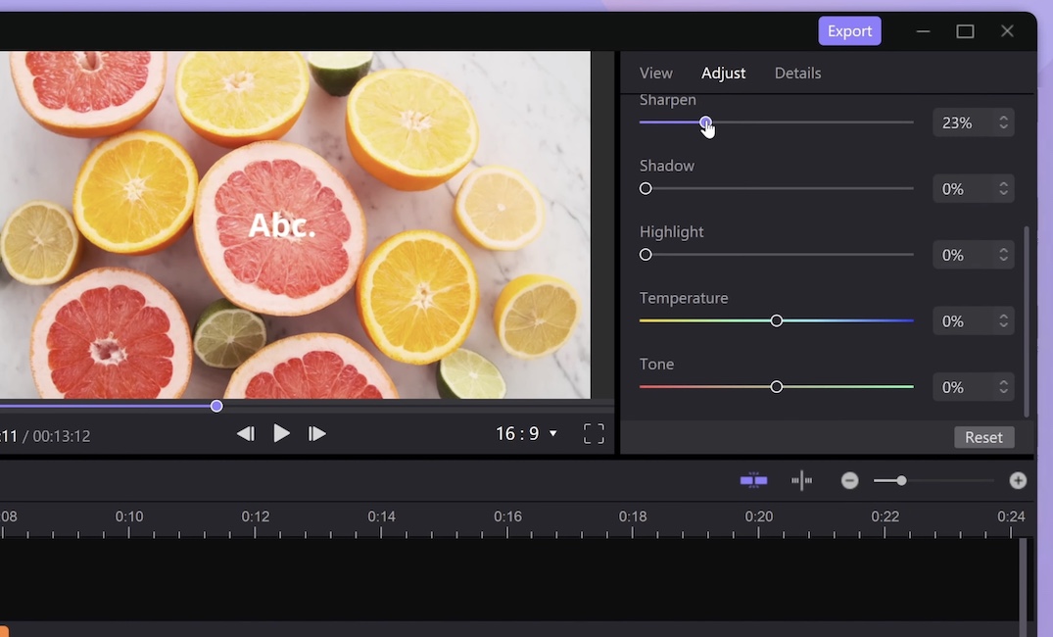Play the video preview

[281, 433]
